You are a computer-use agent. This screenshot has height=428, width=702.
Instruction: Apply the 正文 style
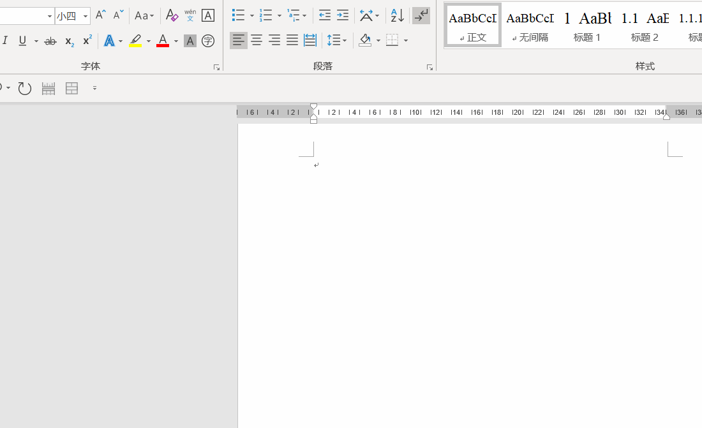(472, 25)
